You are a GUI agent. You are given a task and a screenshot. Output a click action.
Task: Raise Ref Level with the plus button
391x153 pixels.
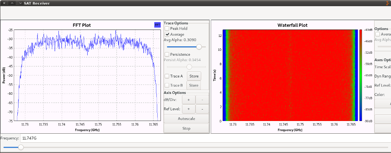pyautogui.click(x=189, y=109)
